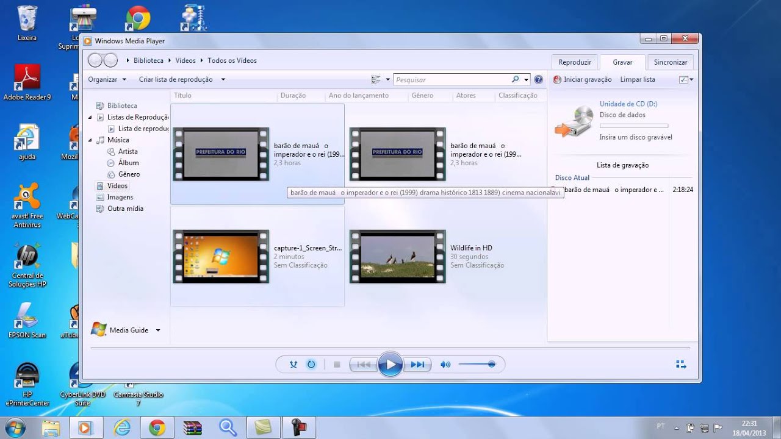Select the Wildlife in HD video thumbnail
This screenshot has height=439, width=781.
398,257
